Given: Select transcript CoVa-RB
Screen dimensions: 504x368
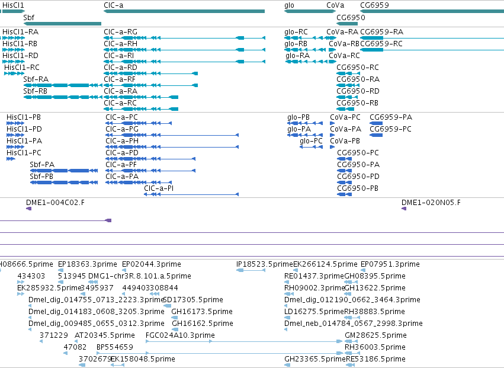Looking at the screenshot, I should pyautogui.click(x=344, y=44).
